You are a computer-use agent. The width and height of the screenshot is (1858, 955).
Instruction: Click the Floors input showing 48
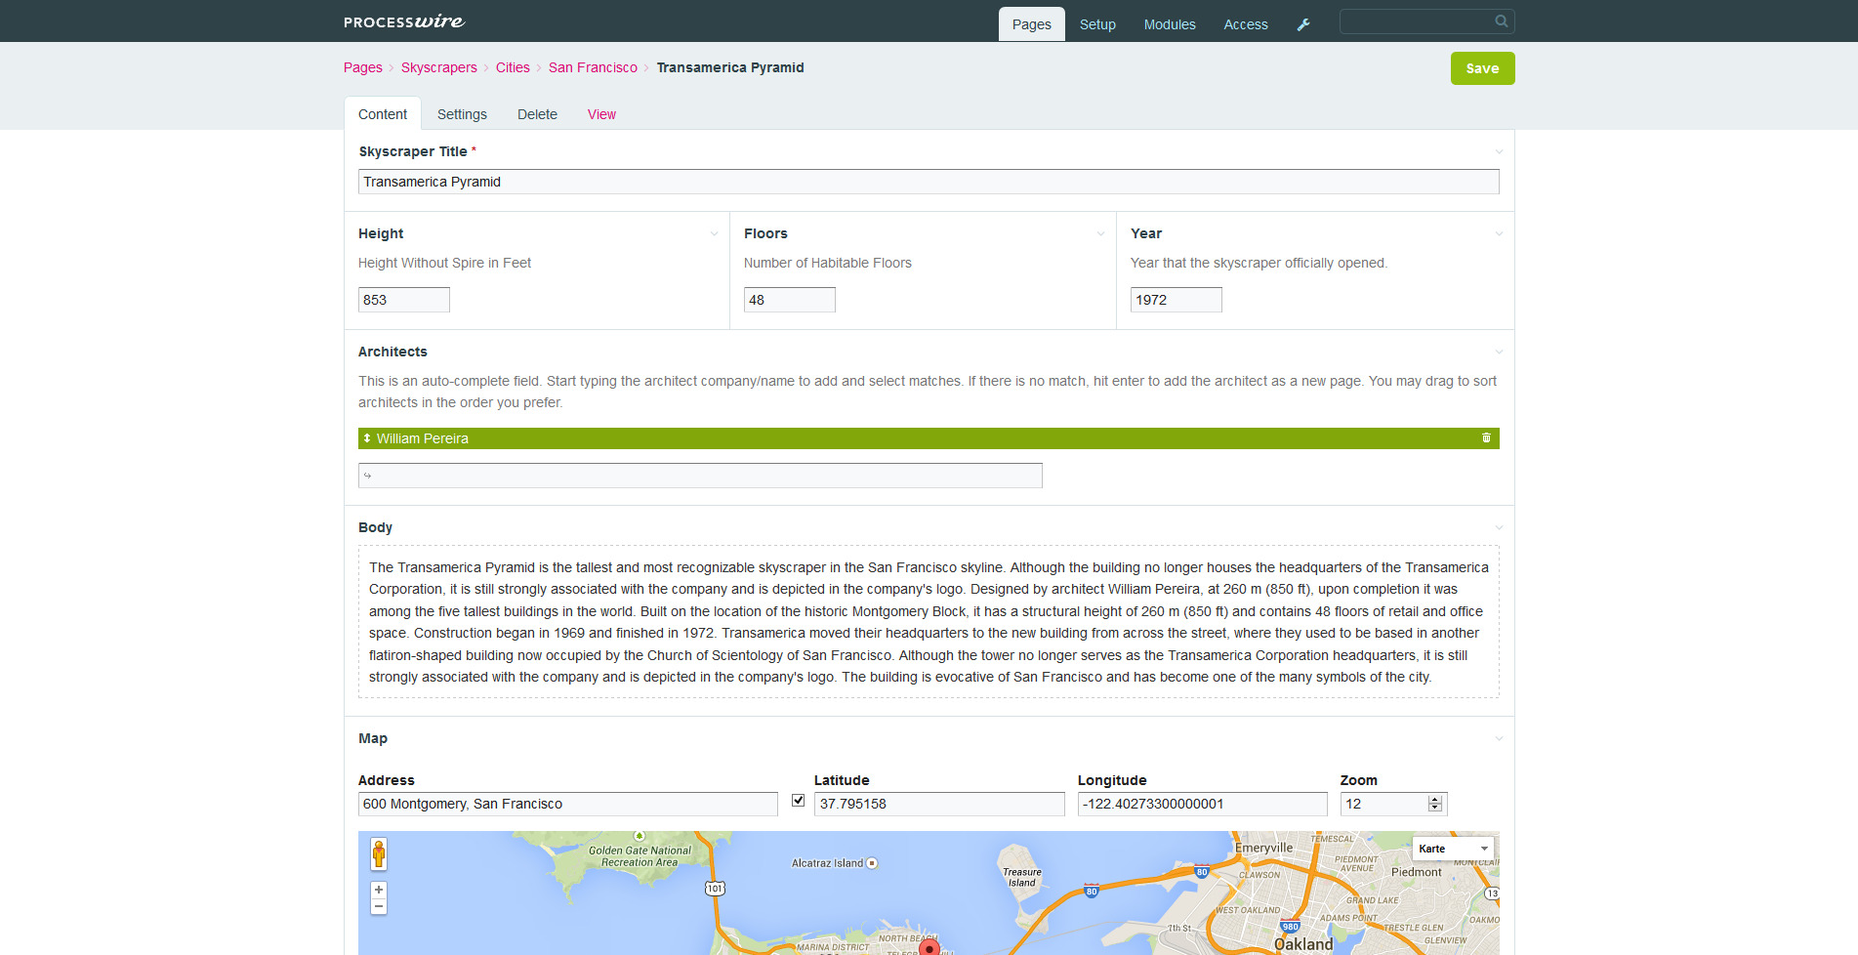[x=790, y=300]
